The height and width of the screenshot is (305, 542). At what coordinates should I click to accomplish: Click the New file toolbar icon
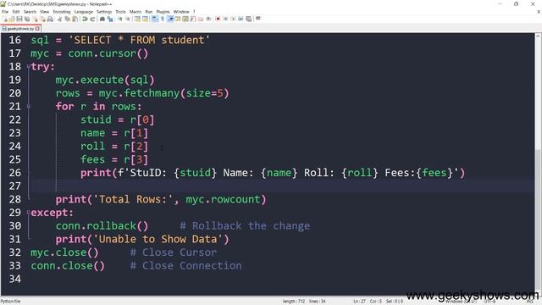coord(6,19)
